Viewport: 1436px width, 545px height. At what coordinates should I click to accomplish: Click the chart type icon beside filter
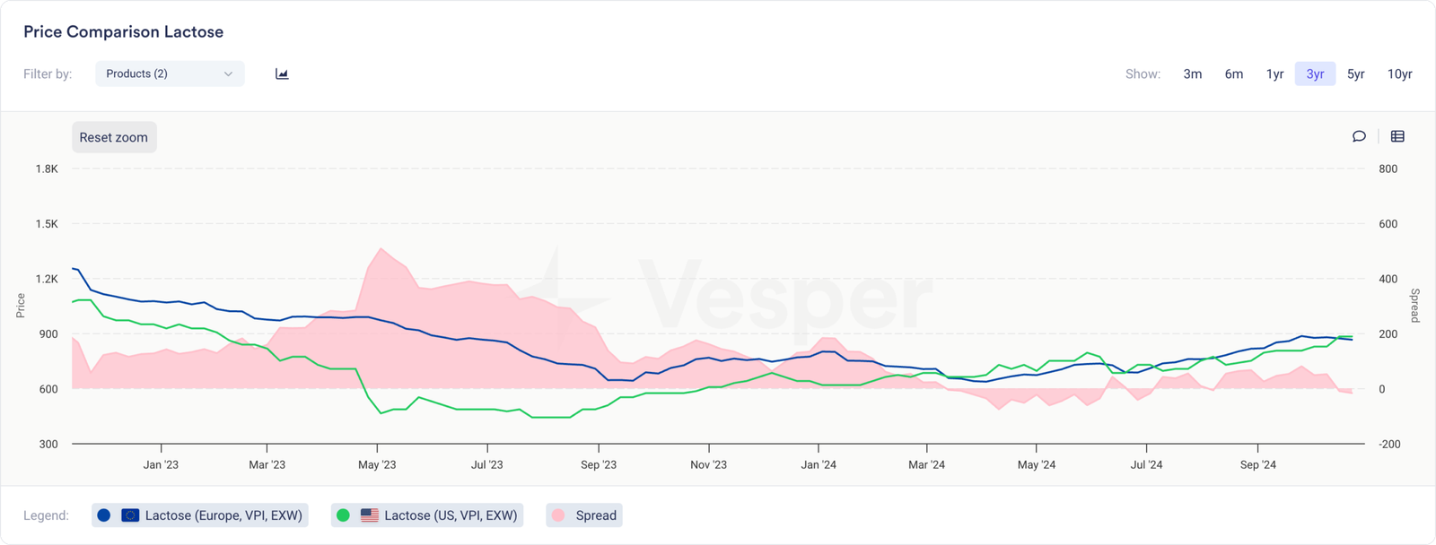click(282, 74)
